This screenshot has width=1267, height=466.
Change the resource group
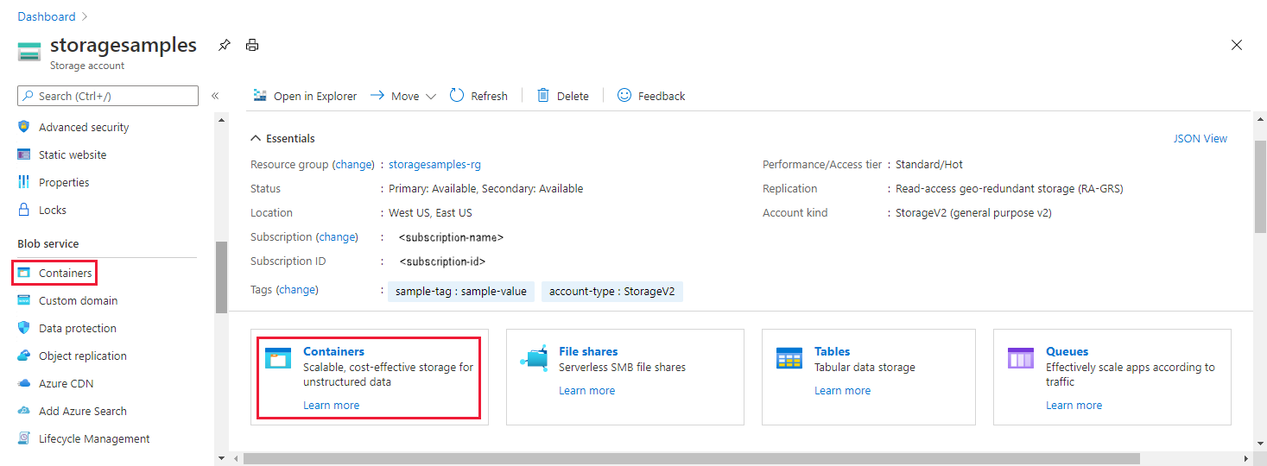353,164
